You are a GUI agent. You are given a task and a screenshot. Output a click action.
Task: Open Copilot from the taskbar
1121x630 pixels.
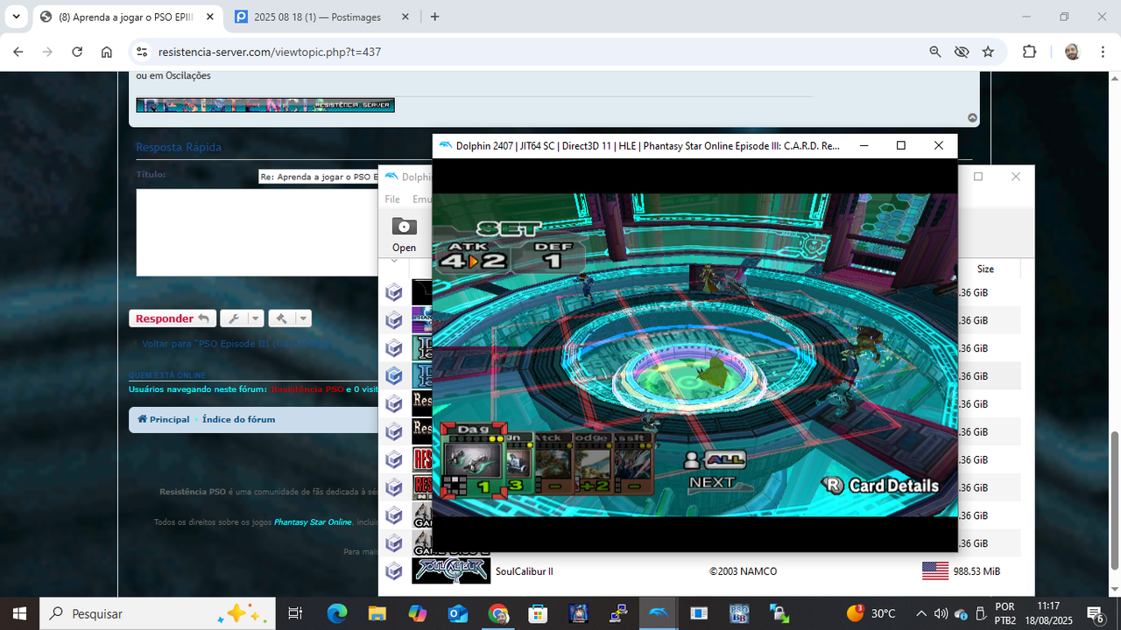(x=417, y=613)
